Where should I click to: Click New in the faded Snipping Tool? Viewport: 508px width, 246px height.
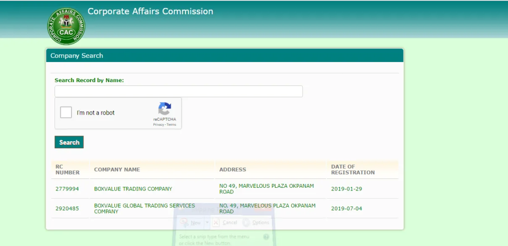pos(191,223)
